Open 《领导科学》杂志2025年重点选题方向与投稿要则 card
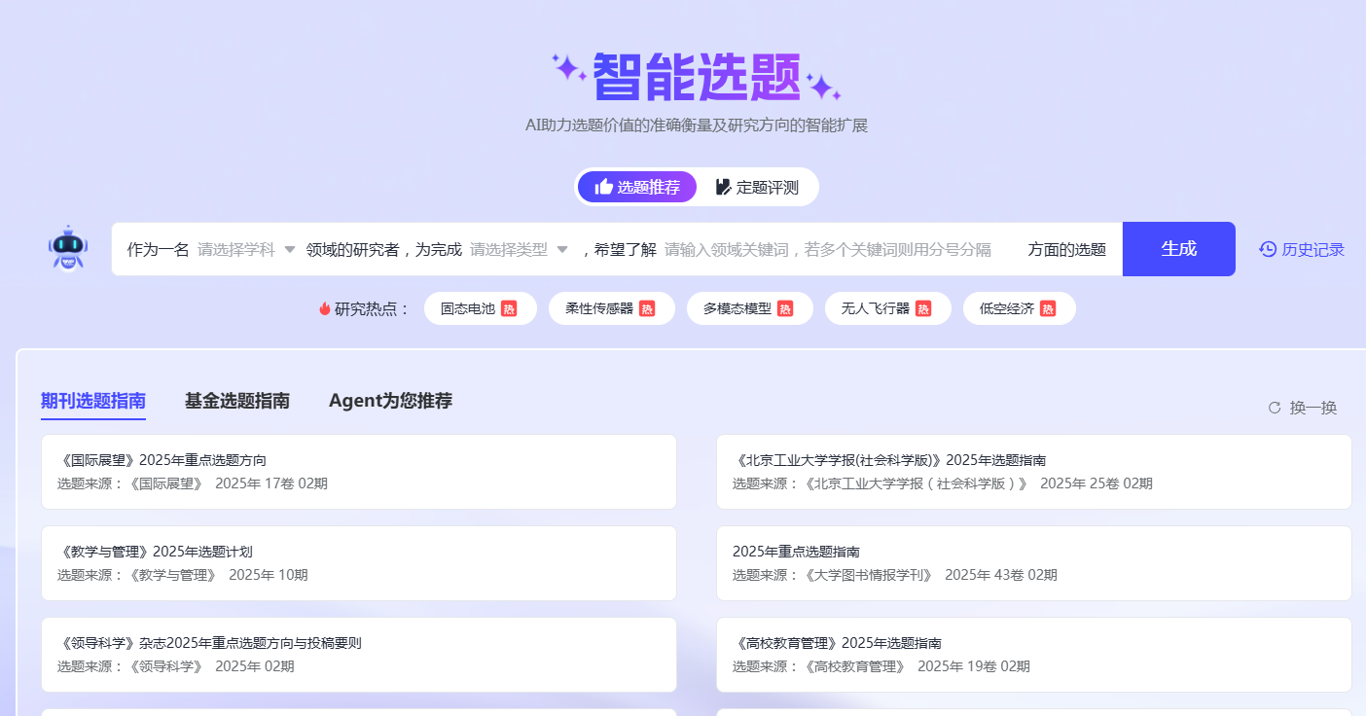1366x716 pixels. tap(358, 655)
